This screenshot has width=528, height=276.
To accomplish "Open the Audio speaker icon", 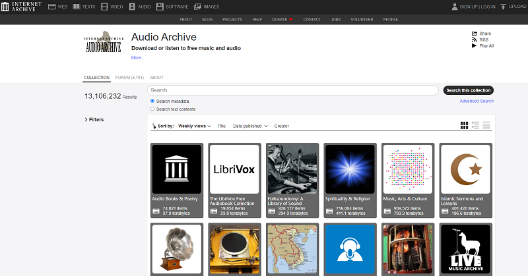I will pos(132,7).
